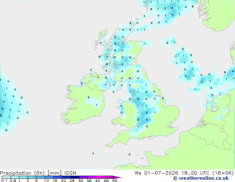This screenshot has height=182, width=235.
Task: Click the "45" legend scale label
Action: click(x=106, y=181)
